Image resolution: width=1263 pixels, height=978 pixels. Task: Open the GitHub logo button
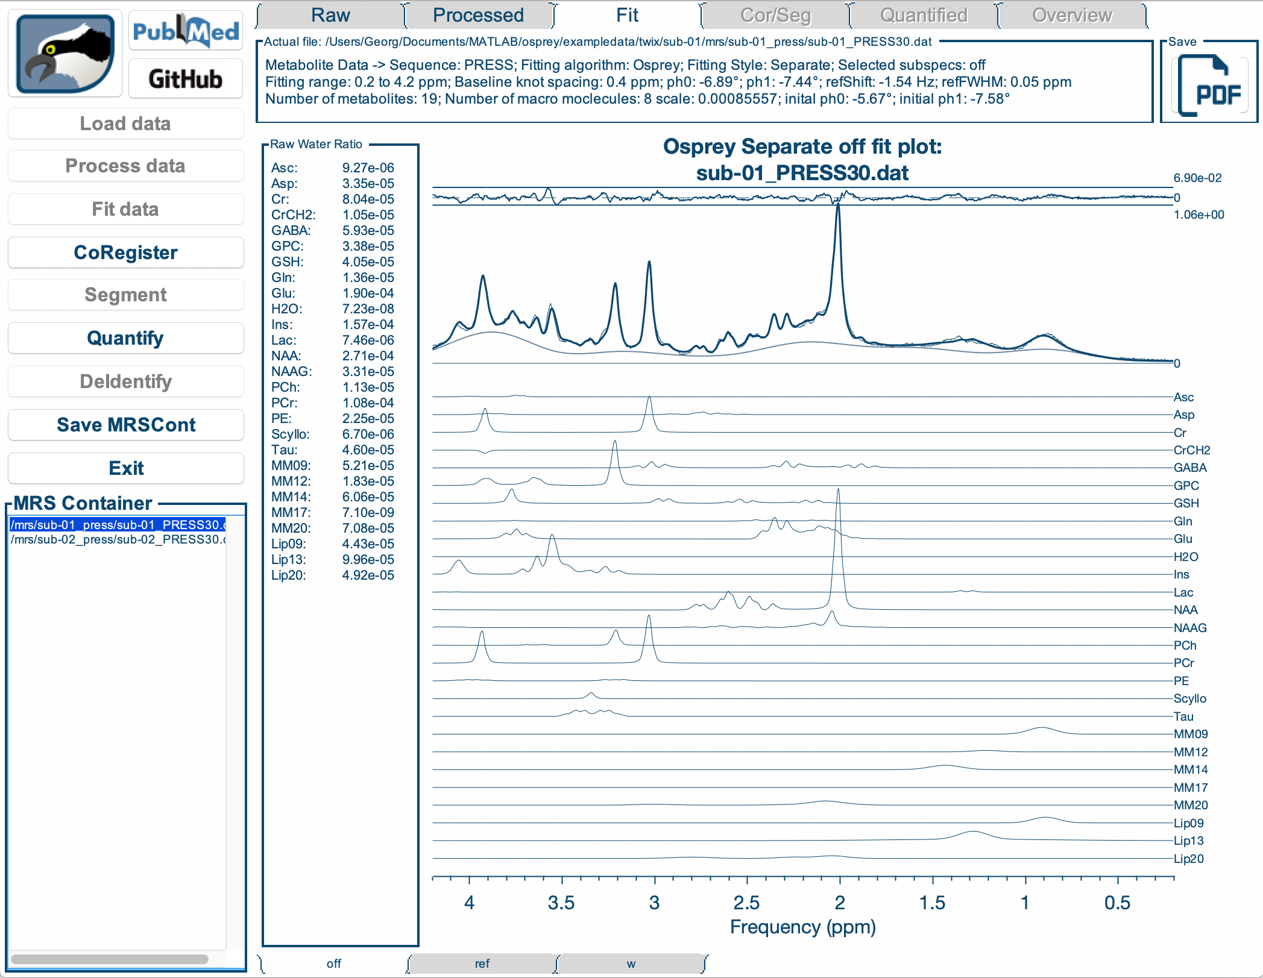click(186, 78)
